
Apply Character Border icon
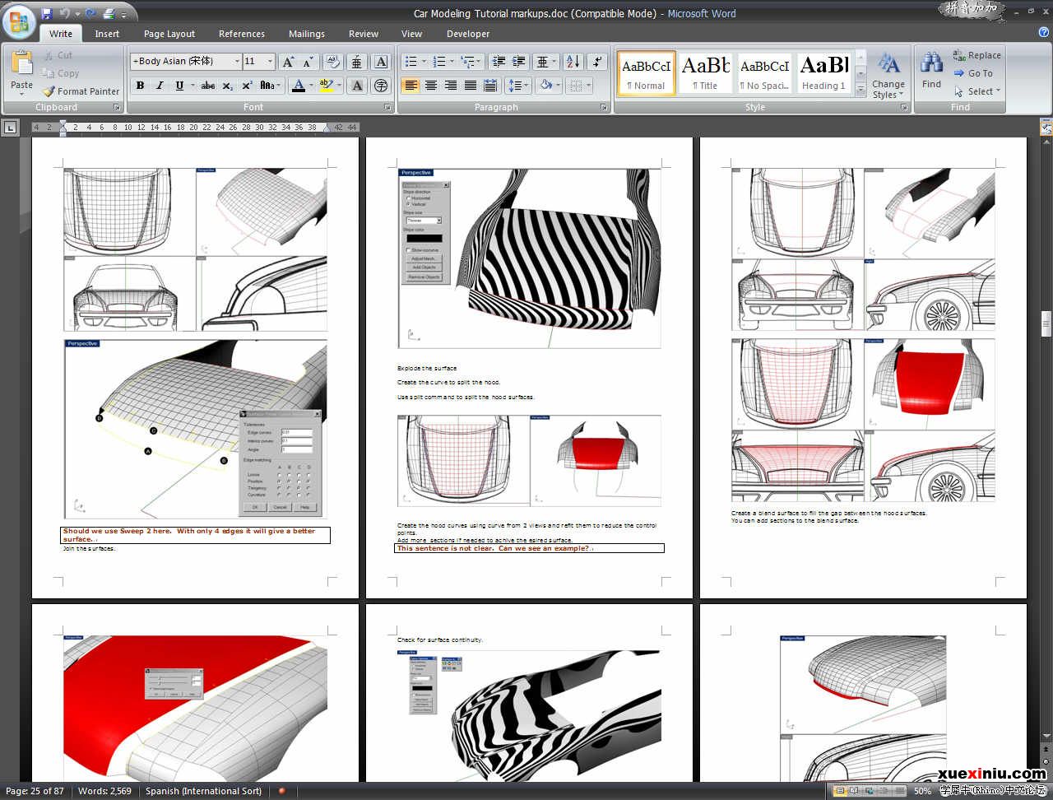pos(381,62)
